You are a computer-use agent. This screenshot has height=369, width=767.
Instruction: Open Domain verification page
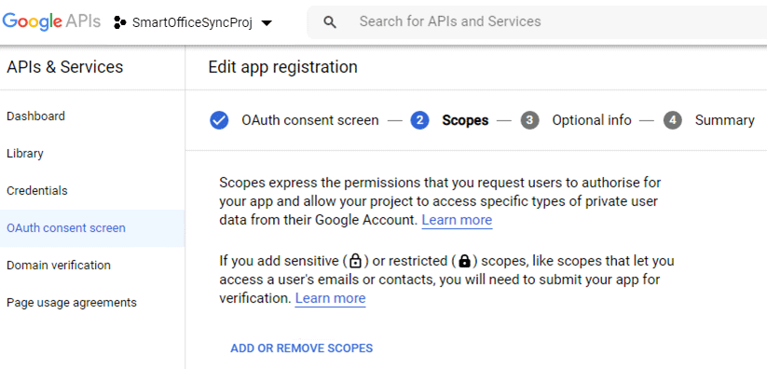tap(59, 266)
